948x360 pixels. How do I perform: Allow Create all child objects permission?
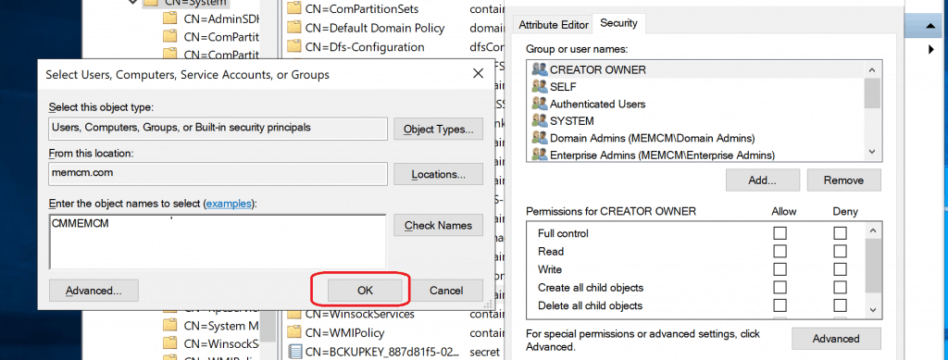coord(780,288)
